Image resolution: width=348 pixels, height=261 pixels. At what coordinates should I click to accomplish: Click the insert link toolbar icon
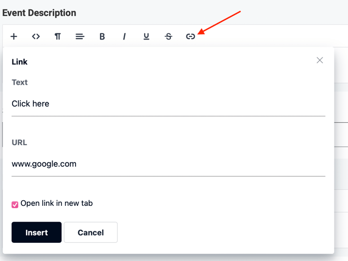coord(191,36)
